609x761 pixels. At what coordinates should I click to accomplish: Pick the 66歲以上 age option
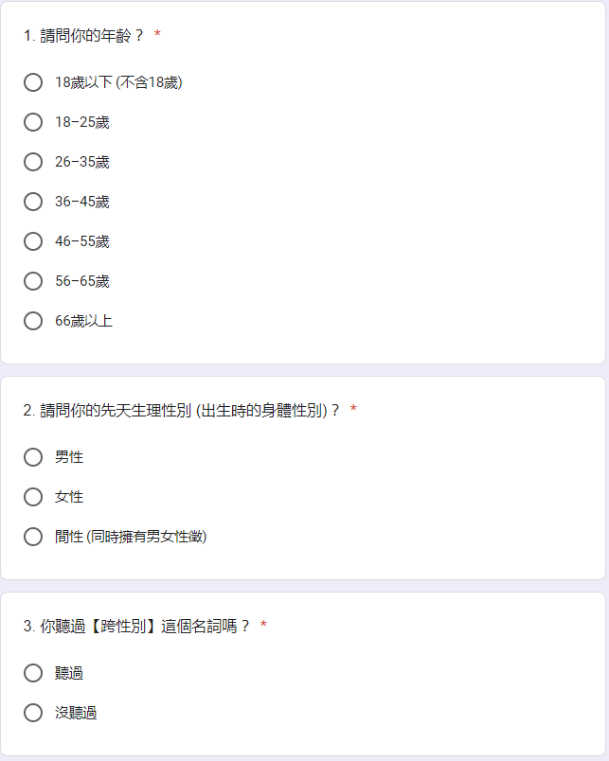click(x=33, y=321)
